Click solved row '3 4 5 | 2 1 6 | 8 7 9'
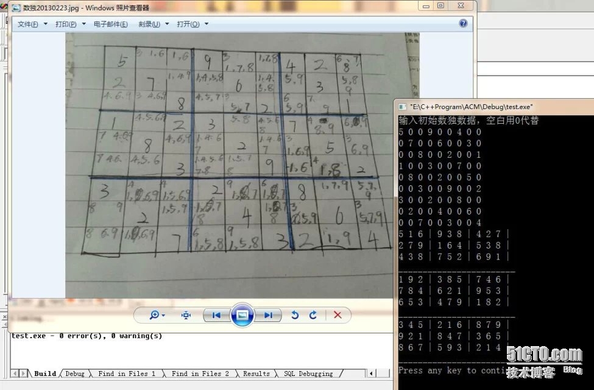This screenshot has width=594, height=390. coord(453,325)
